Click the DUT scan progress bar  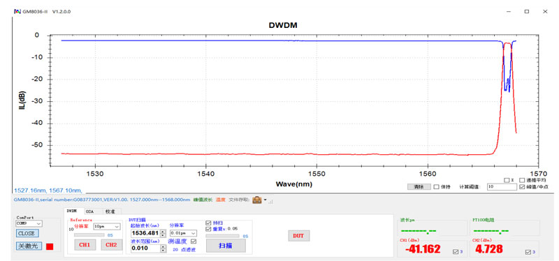pos(223,236)
